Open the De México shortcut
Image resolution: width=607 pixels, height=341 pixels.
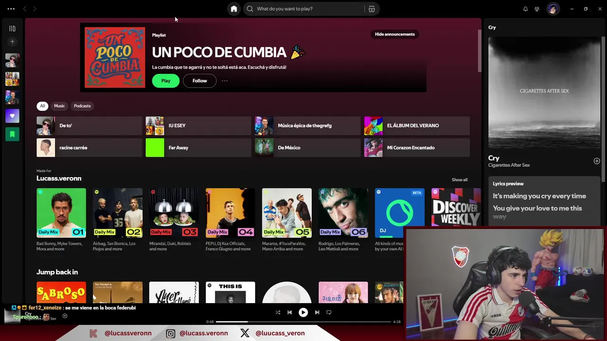pyautogui.click(x=307, y=148)
